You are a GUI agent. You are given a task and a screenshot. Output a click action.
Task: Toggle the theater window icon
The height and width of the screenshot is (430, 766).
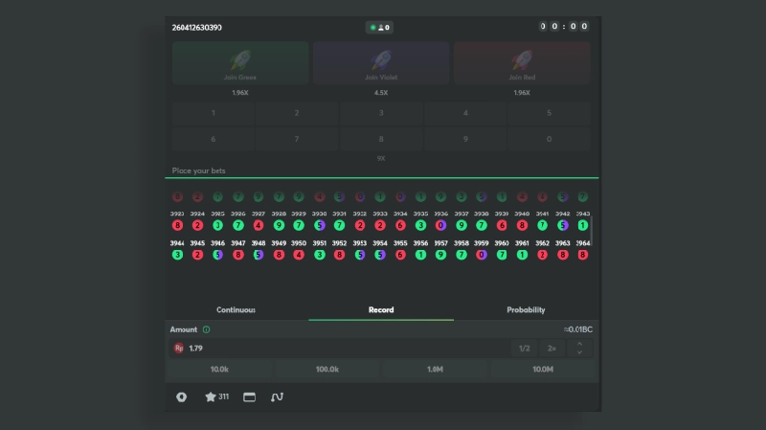[249, 396]
